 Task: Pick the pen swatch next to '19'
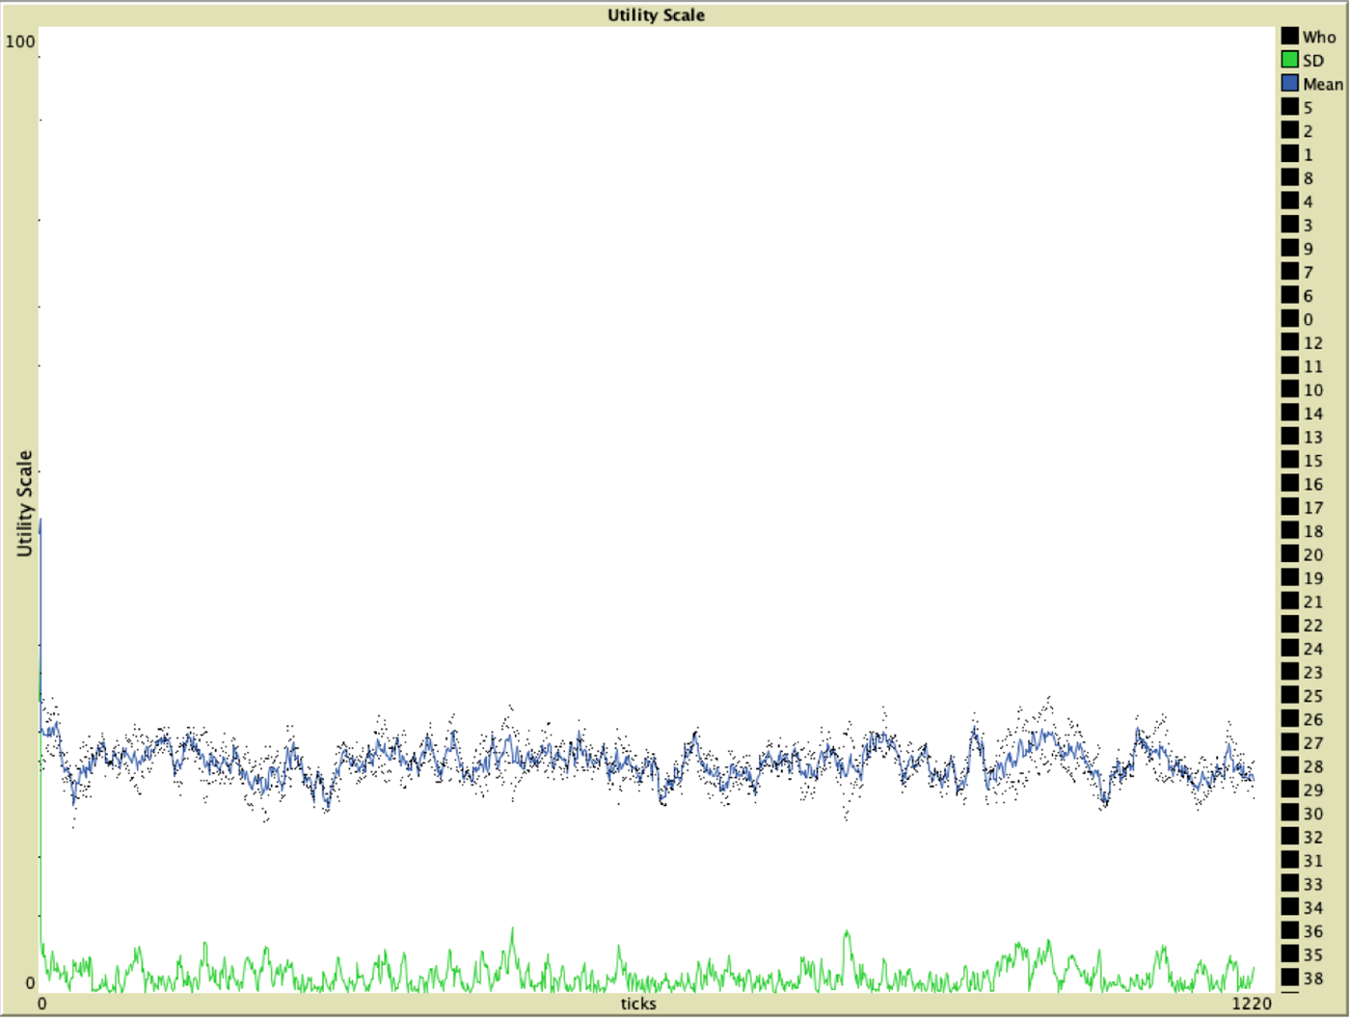click(1289, 577)
